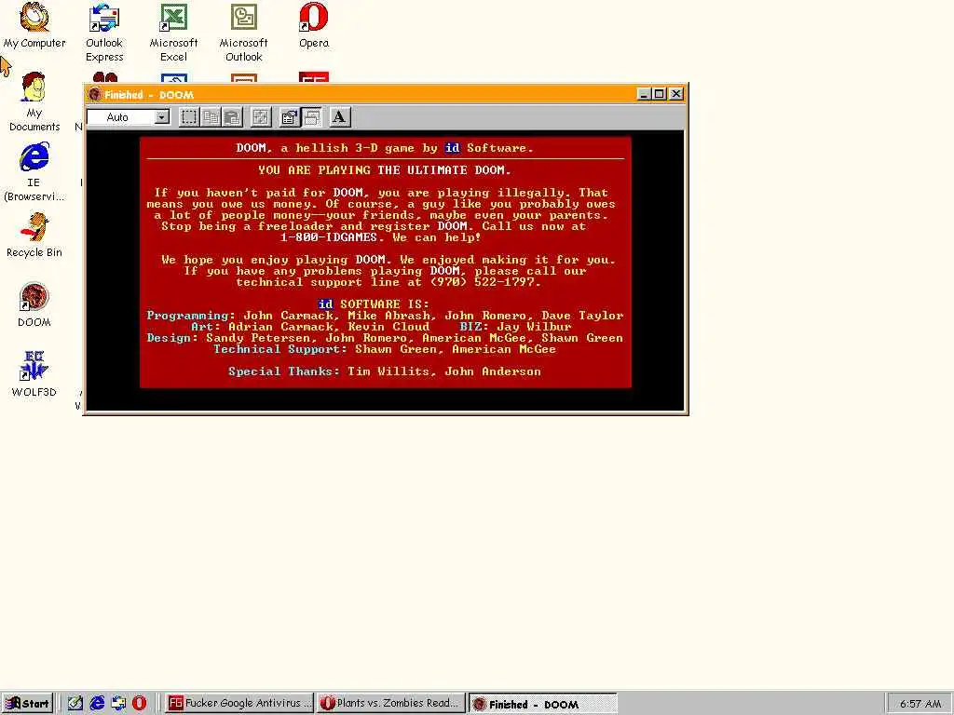954x715 pixels.
Task: Click the Font 'A' toolbar icon
Action: 339,116
